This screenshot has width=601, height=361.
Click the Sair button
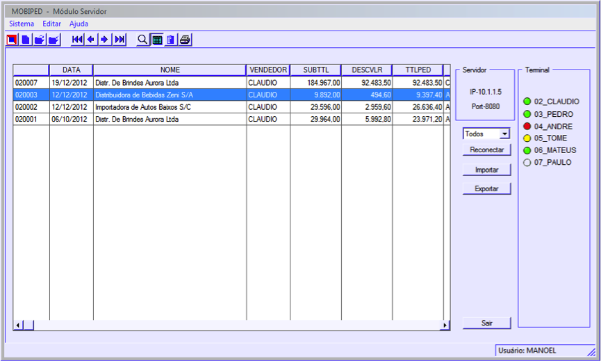pyautogui.click(x=487, y=323)
